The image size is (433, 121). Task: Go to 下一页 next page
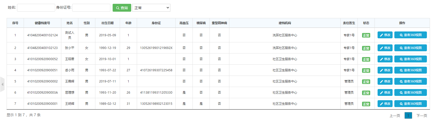point(422,116)
